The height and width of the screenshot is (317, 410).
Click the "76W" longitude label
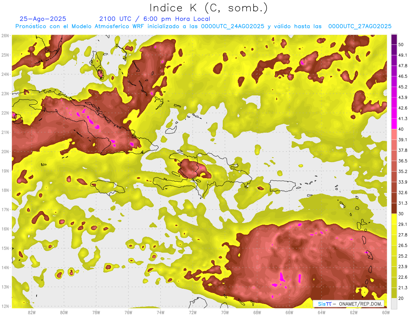click(128, 312)
